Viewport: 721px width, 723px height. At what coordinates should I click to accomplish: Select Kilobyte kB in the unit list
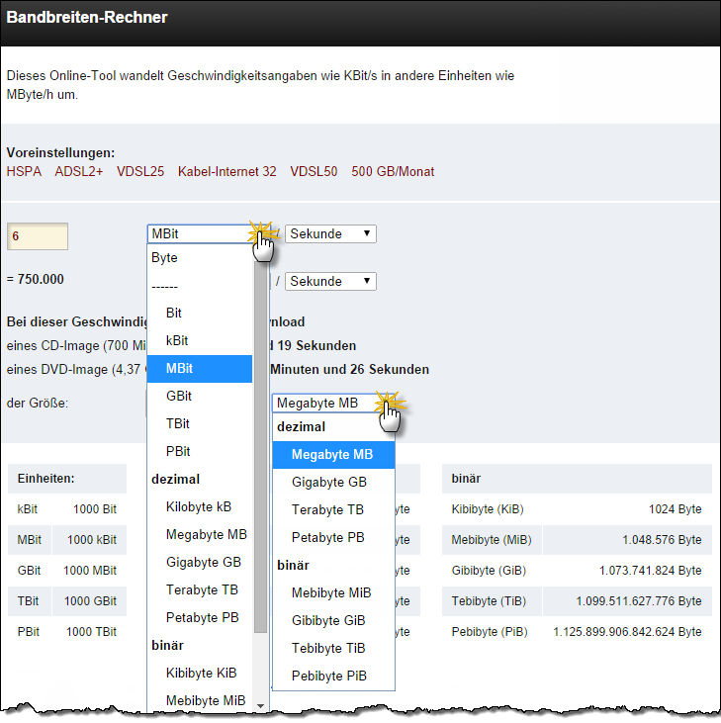(x=200, y=506)
